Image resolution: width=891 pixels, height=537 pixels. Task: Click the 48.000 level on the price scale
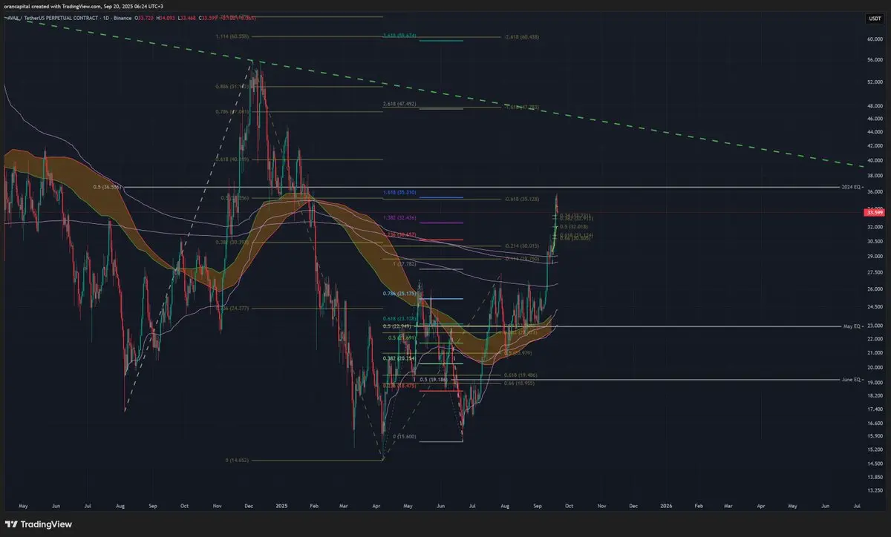(873, 105)
